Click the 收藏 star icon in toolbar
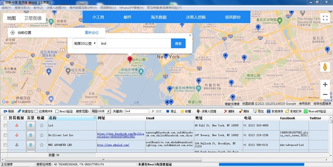The image size is (333, 167). tap(182, 111)
